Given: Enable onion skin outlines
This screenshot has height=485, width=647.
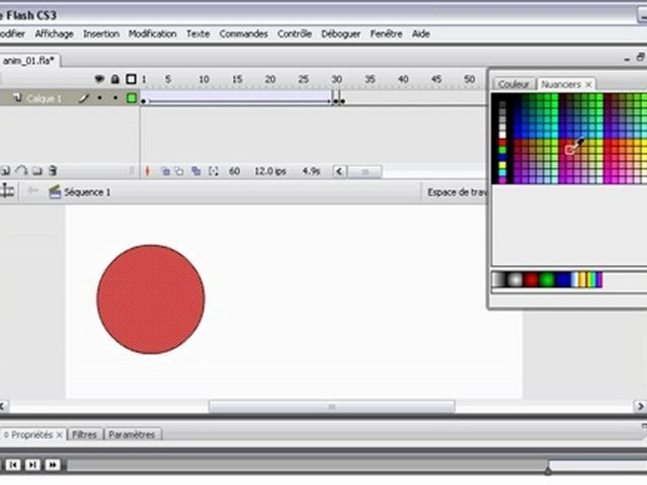Looking at the screenshot, I should 179,170.
